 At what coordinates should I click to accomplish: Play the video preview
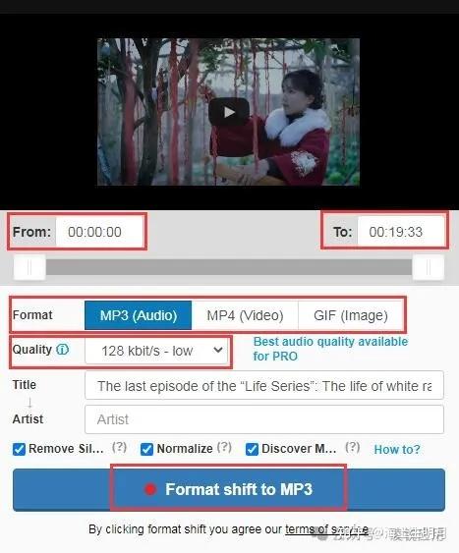click(229, 112)
